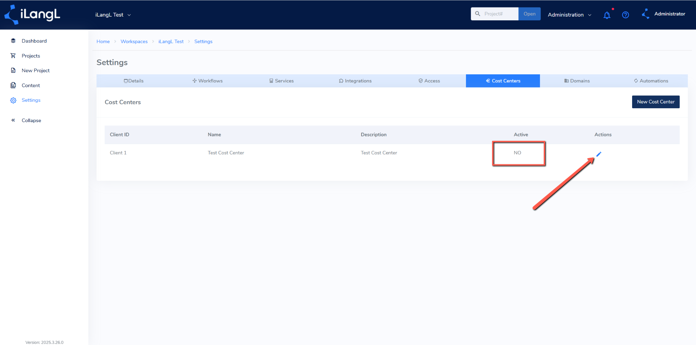This screenshot has width=696, height=345.
Task: Click the Client 1 cell
Action: [x=118, y=153]
